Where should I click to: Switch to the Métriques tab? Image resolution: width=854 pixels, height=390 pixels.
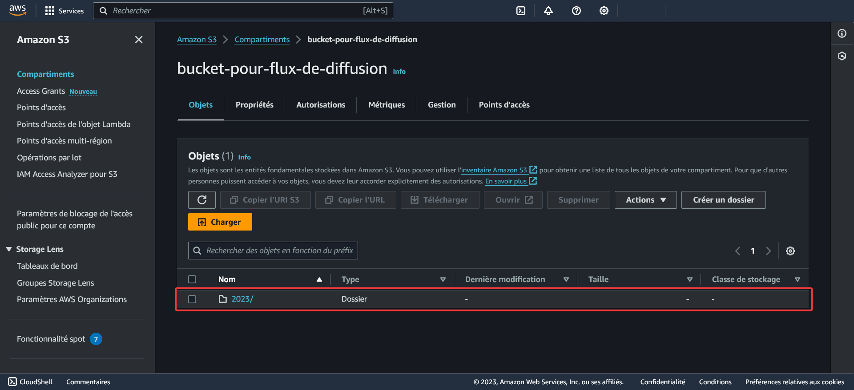[x=387, y=105]
